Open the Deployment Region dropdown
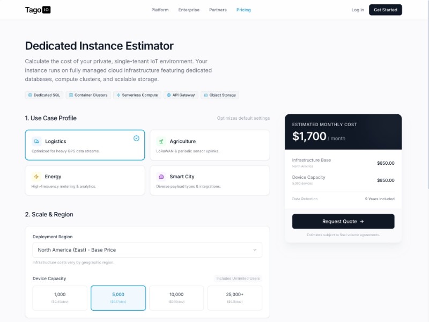 pos(147,250)
